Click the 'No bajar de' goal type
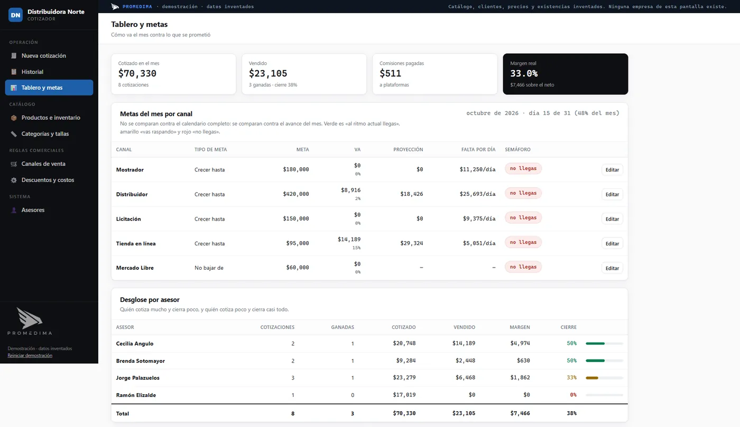 [x=209, y=268]
